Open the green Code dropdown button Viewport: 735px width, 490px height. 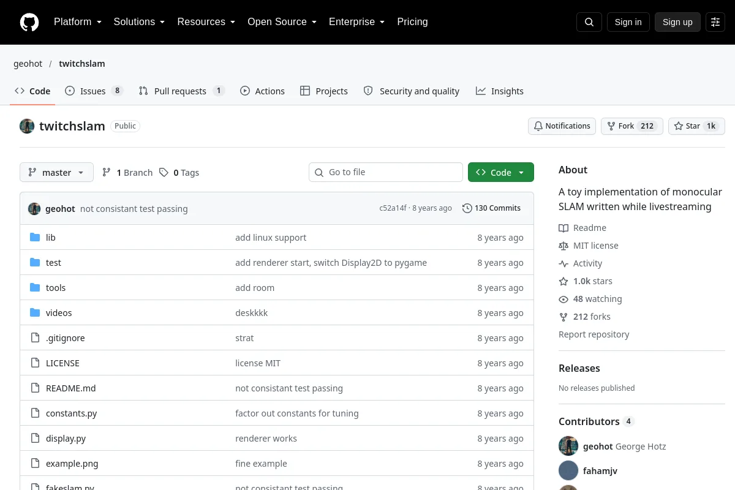pyautogui.click(x=501, y=173)
